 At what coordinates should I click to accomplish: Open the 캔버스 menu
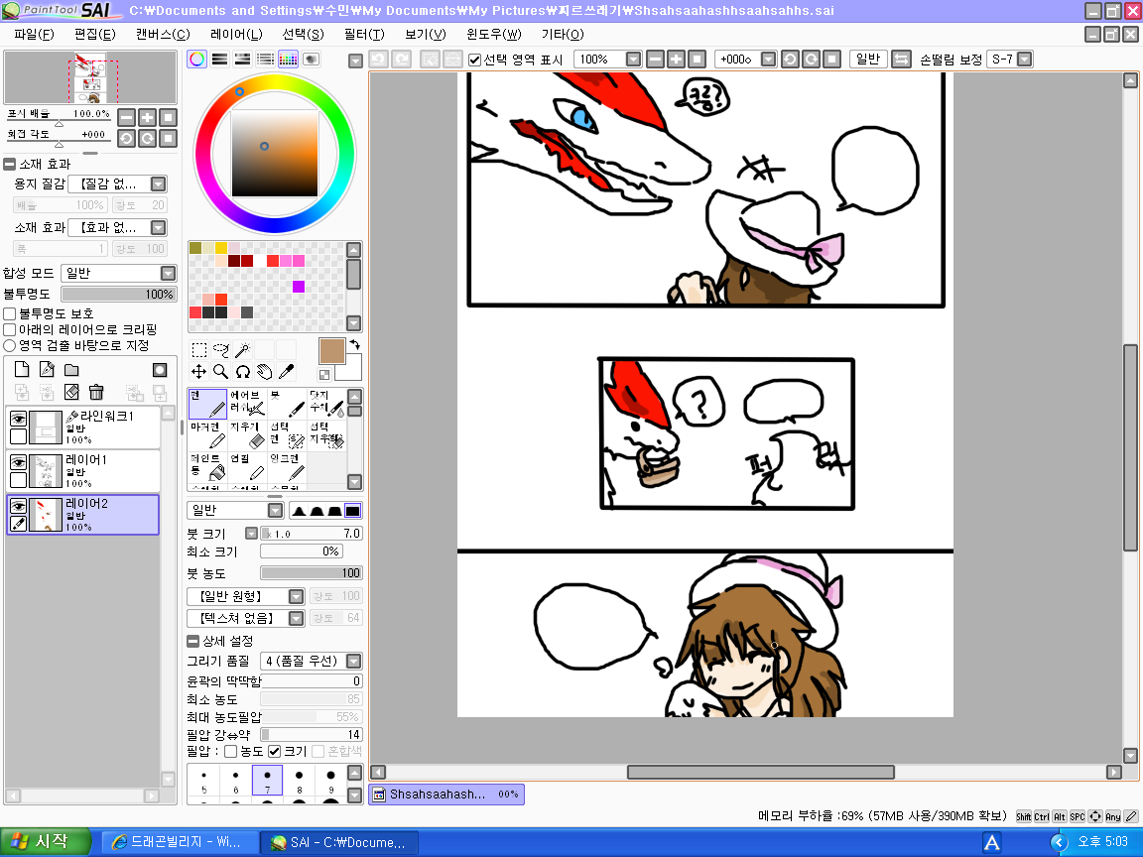163,35
